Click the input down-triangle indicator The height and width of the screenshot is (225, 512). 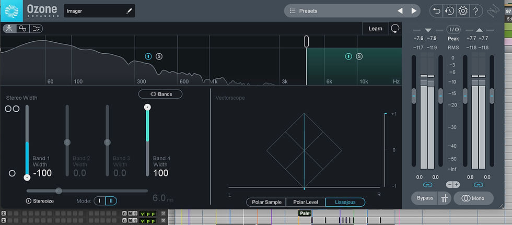point(428,30)
